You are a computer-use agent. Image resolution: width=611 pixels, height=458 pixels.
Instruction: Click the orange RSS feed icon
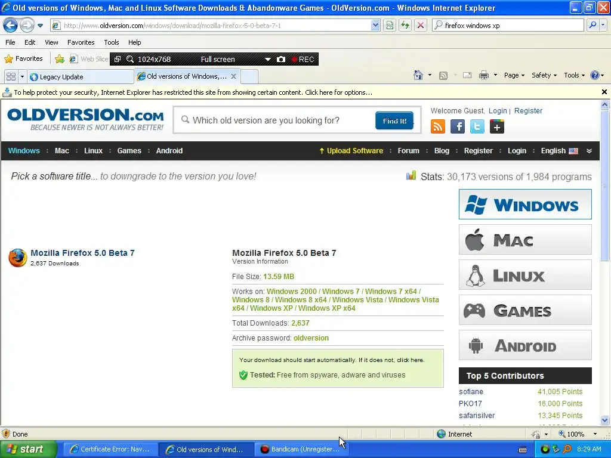tap(437, 126)
